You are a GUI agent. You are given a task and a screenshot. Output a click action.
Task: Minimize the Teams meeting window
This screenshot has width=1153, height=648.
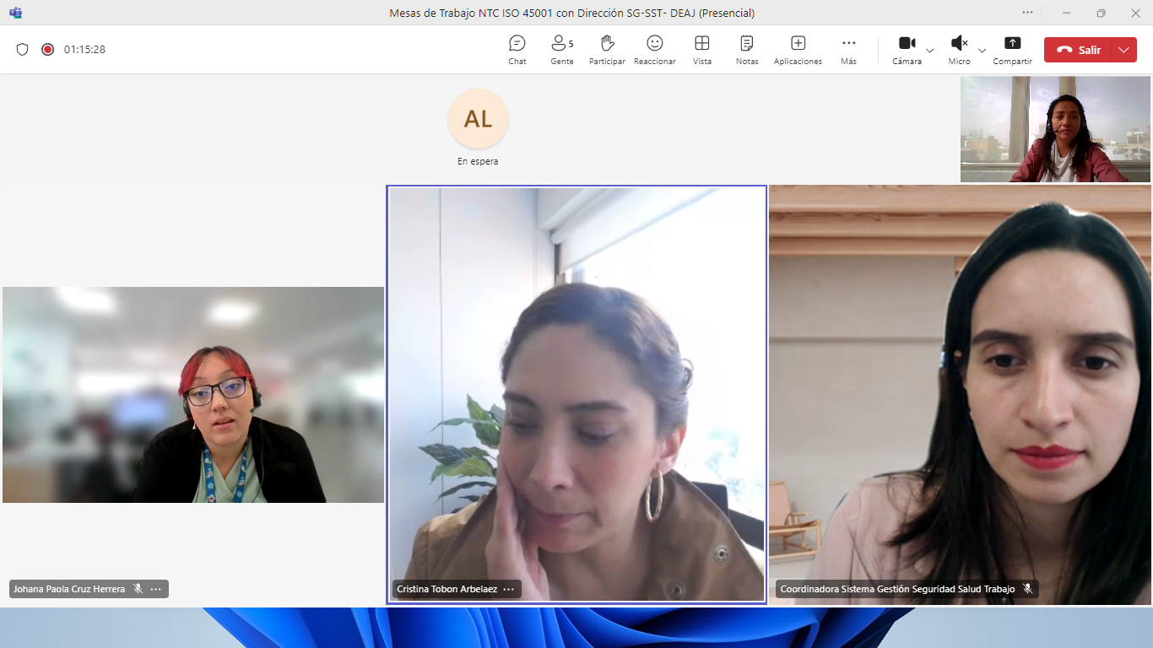tap(1067, 13)
